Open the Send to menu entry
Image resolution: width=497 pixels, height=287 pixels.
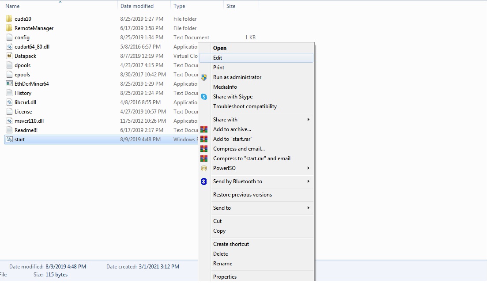(256, 208)
